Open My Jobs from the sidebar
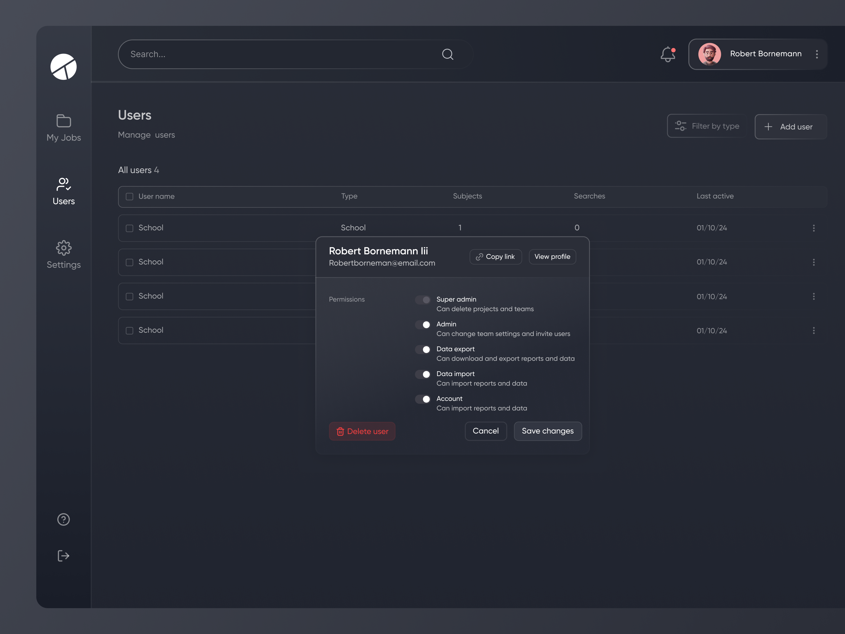Image resolution: width=845 pixels, height=634 pixels. click(x=63, y=127)
